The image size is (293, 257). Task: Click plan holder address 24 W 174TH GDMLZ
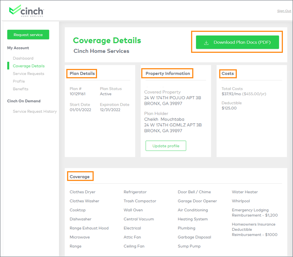[x=173, y=125]
